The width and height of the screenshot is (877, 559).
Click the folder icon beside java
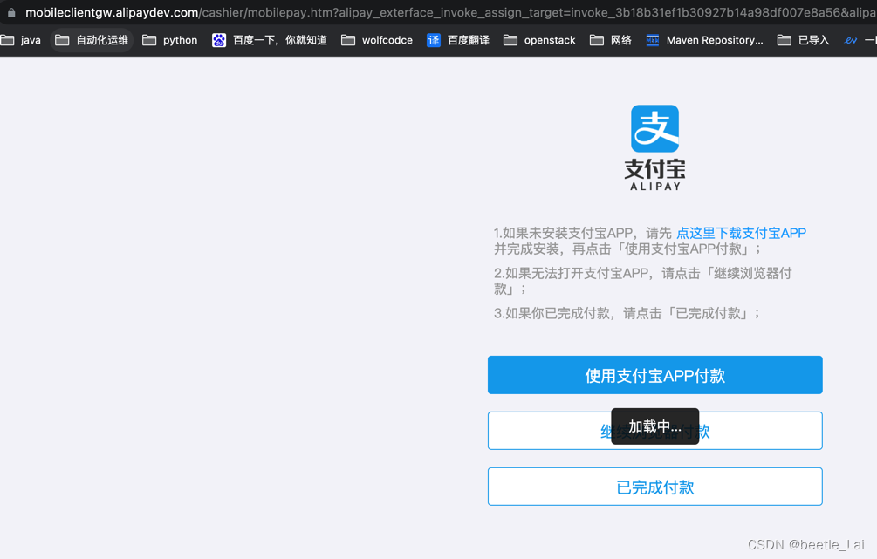(x=7, y=40)
